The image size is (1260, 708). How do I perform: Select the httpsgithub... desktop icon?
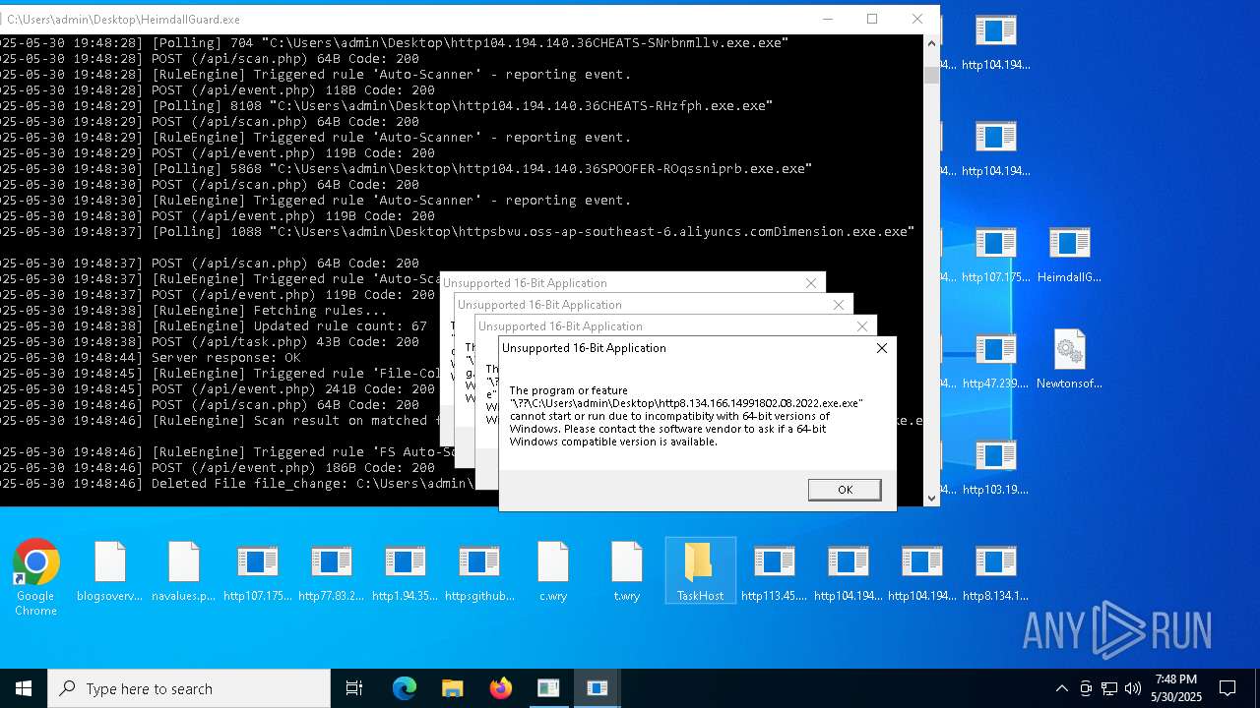[x=478, y=571]
